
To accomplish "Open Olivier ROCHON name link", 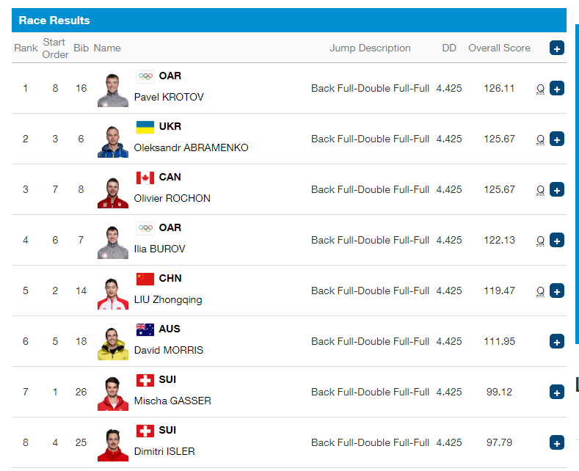I will point(172,198).
